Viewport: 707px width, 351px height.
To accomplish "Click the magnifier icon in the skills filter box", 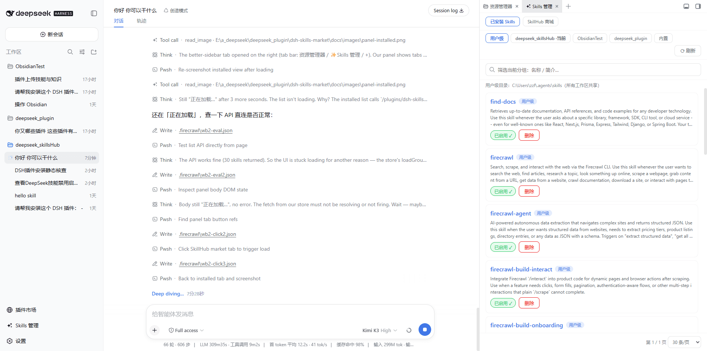I will coord(492,70).
